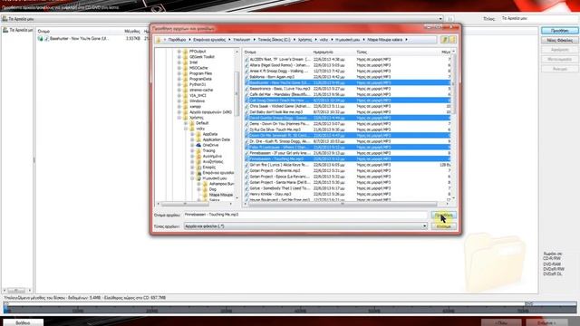The image size is (580, 326).
Task: Click the 'Νέος Φάκελος' button in main window
Action: (560, 40)
